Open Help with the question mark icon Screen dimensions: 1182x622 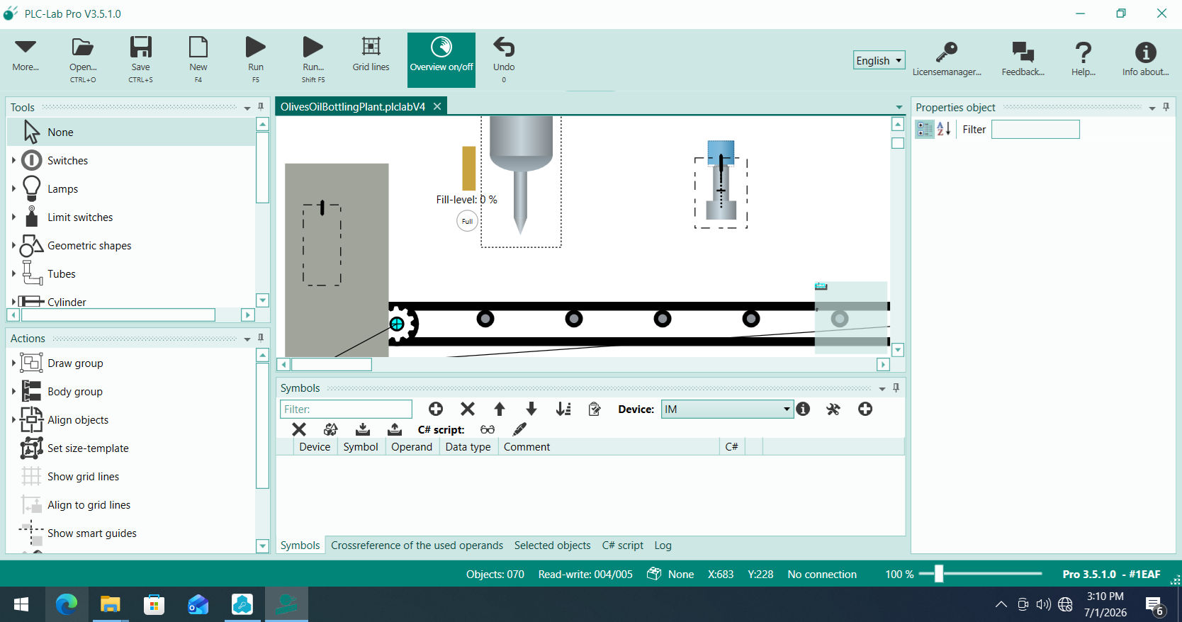coord(1083,59)
